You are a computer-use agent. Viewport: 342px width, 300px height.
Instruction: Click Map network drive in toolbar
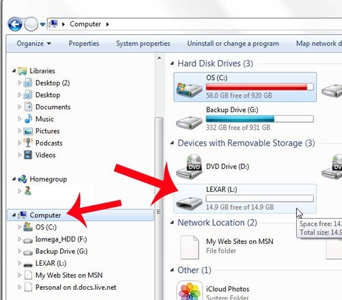coord(319,43)
